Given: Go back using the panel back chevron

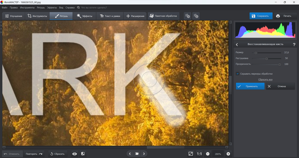Looking at the screenshot, I should [237, 44].
